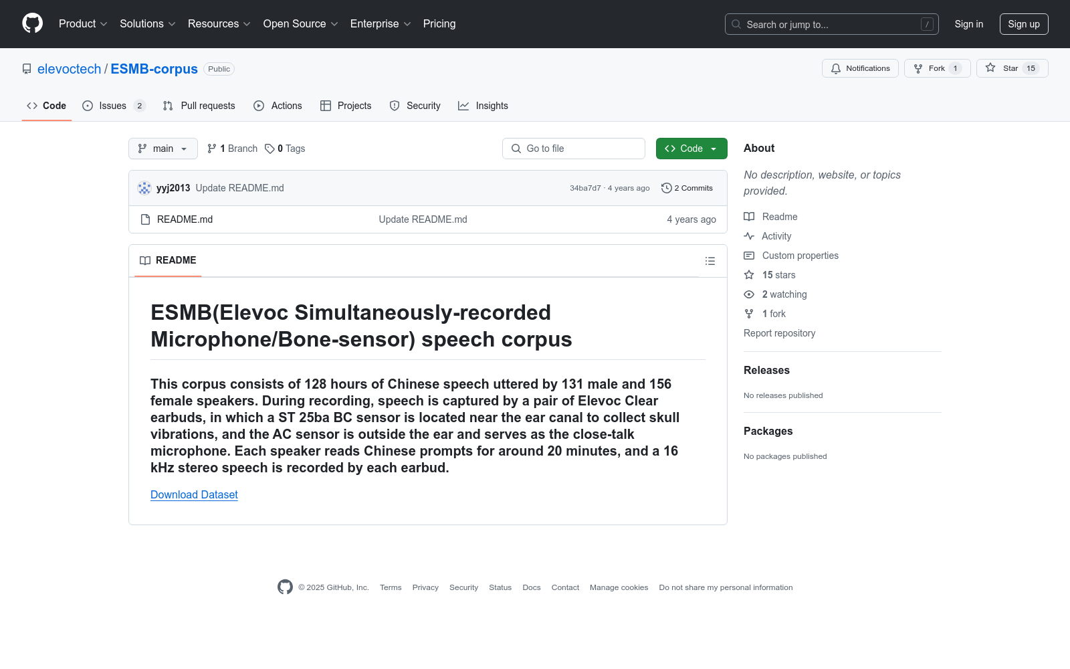Open Releases heading link

(x=766, y=370)
